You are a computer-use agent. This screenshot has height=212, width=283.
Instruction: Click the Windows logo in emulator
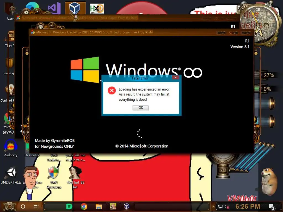[85, 70]
